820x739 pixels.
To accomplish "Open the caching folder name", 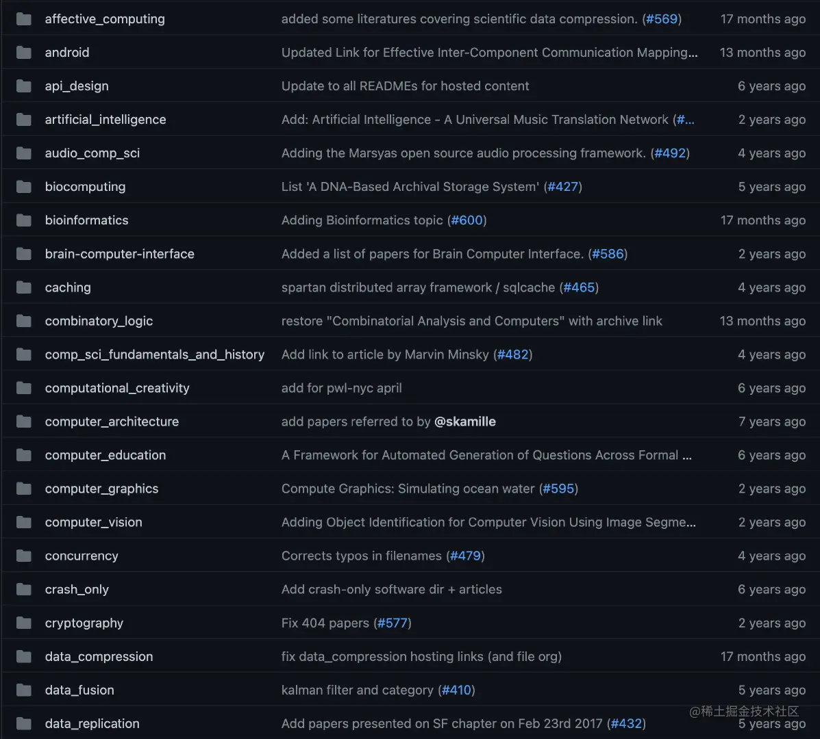I will (x=68, y=287).
